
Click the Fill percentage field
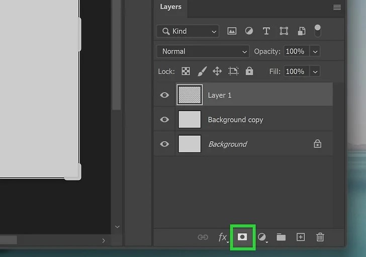click(x=295, y=71)
